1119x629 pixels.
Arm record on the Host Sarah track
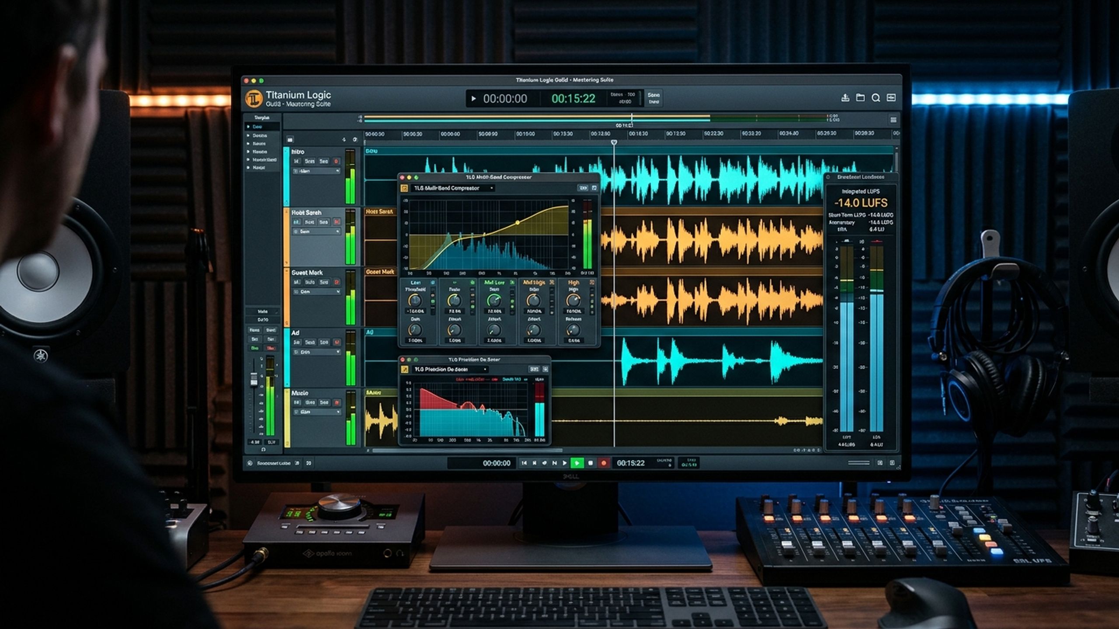click(337, 222)
